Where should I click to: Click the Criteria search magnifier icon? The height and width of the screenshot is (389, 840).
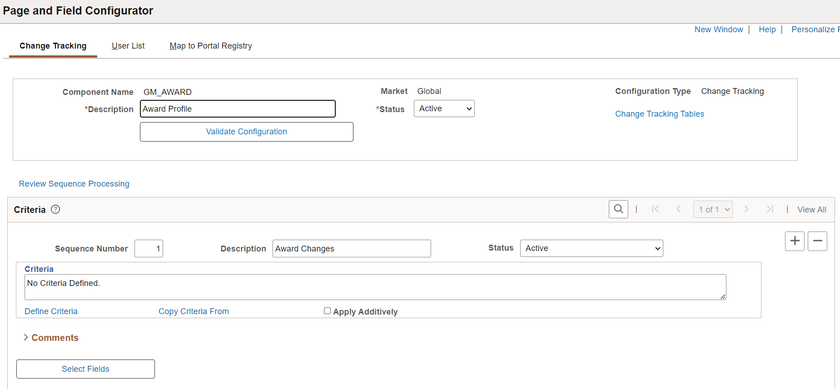618,209
